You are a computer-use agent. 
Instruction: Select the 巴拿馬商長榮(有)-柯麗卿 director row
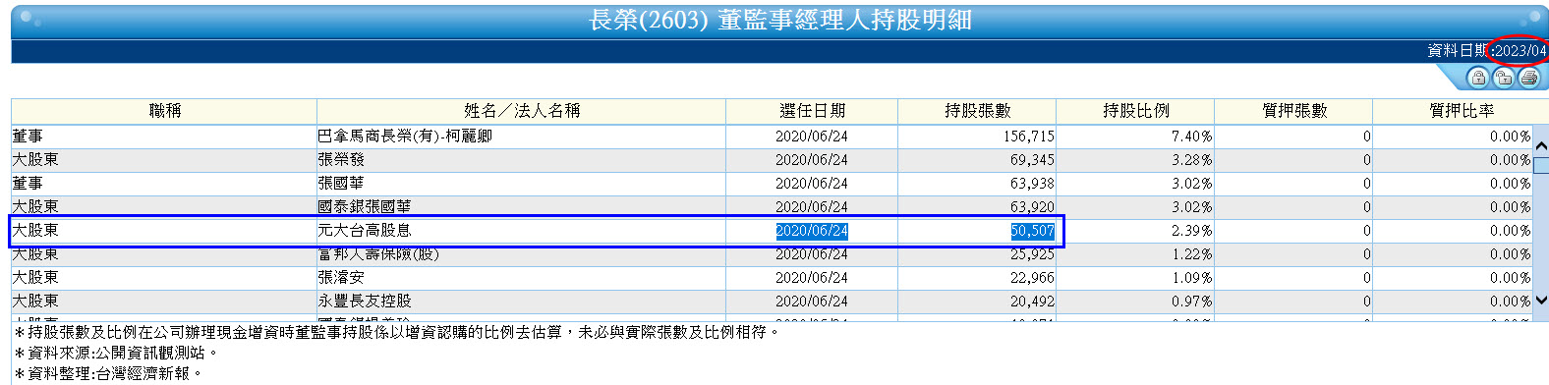(772, 137)
